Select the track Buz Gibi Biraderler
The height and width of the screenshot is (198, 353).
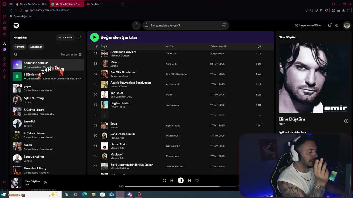[x=123, y=72]
